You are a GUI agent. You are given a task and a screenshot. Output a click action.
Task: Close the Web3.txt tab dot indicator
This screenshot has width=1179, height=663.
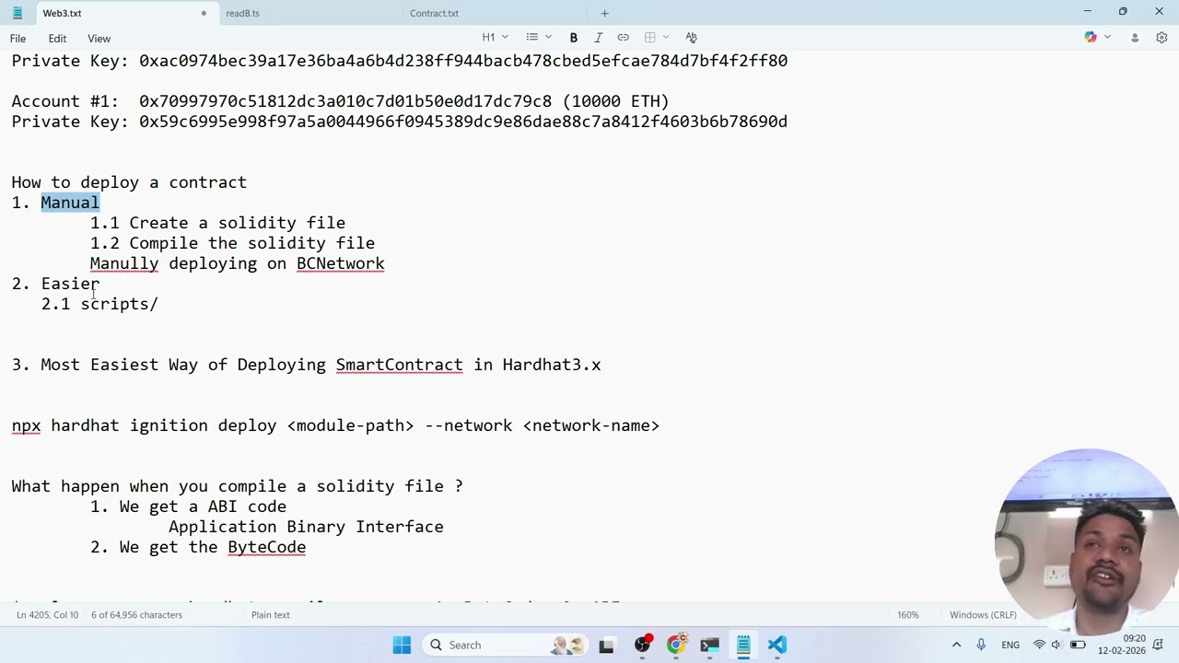pyautogui.click(x=204, y=13)
